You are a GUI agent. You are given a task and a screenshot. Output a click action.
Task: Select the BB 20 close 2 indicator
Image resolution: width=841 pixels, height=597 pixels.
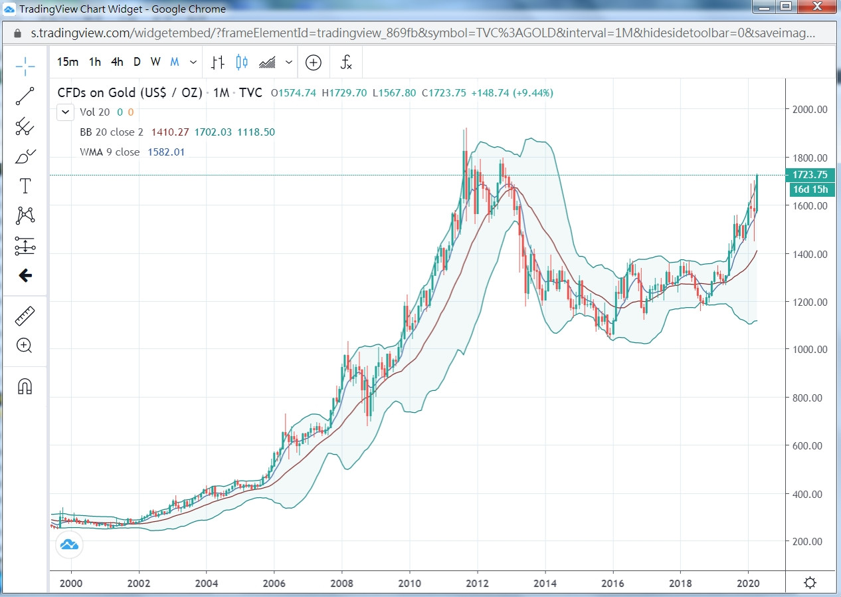point(112,132)
